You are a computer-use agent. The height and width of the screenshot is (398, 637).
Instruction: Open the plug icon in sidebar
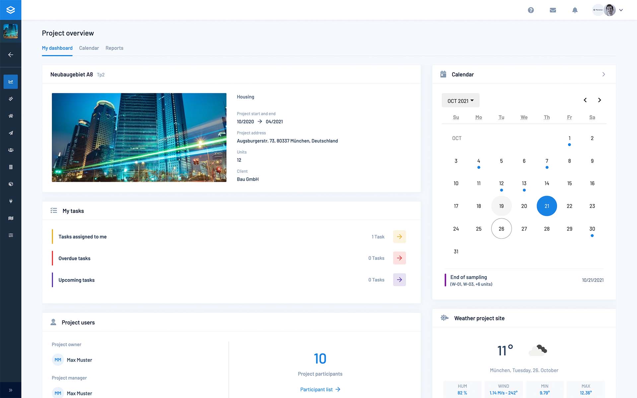[11, 201]
